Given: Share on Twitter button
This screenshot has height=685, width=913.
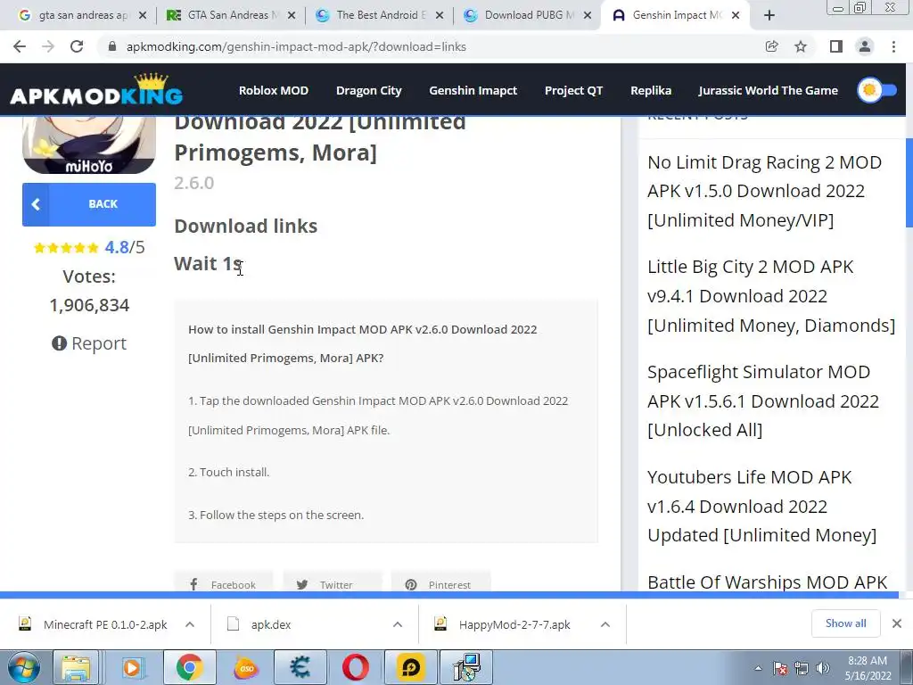Looking at the screenshot, I should (x=333, y=583).
